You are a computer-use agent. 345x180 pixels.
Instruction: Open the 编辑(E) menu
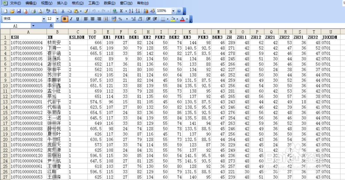[x=31, y=3]
